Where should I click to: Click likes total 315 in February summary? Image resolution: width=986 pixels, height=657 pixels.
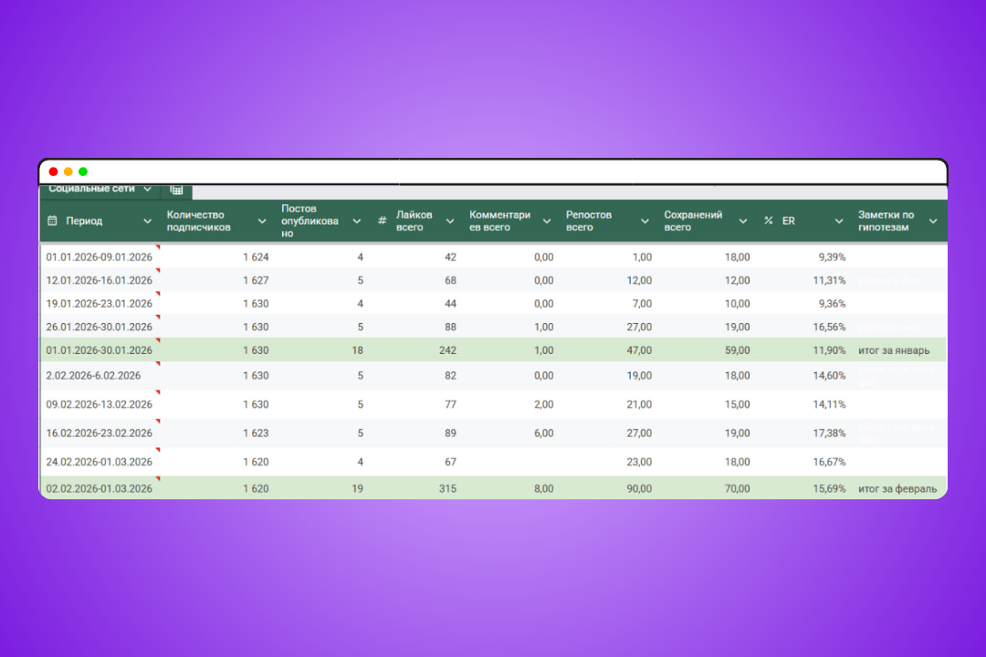(447, 488)
